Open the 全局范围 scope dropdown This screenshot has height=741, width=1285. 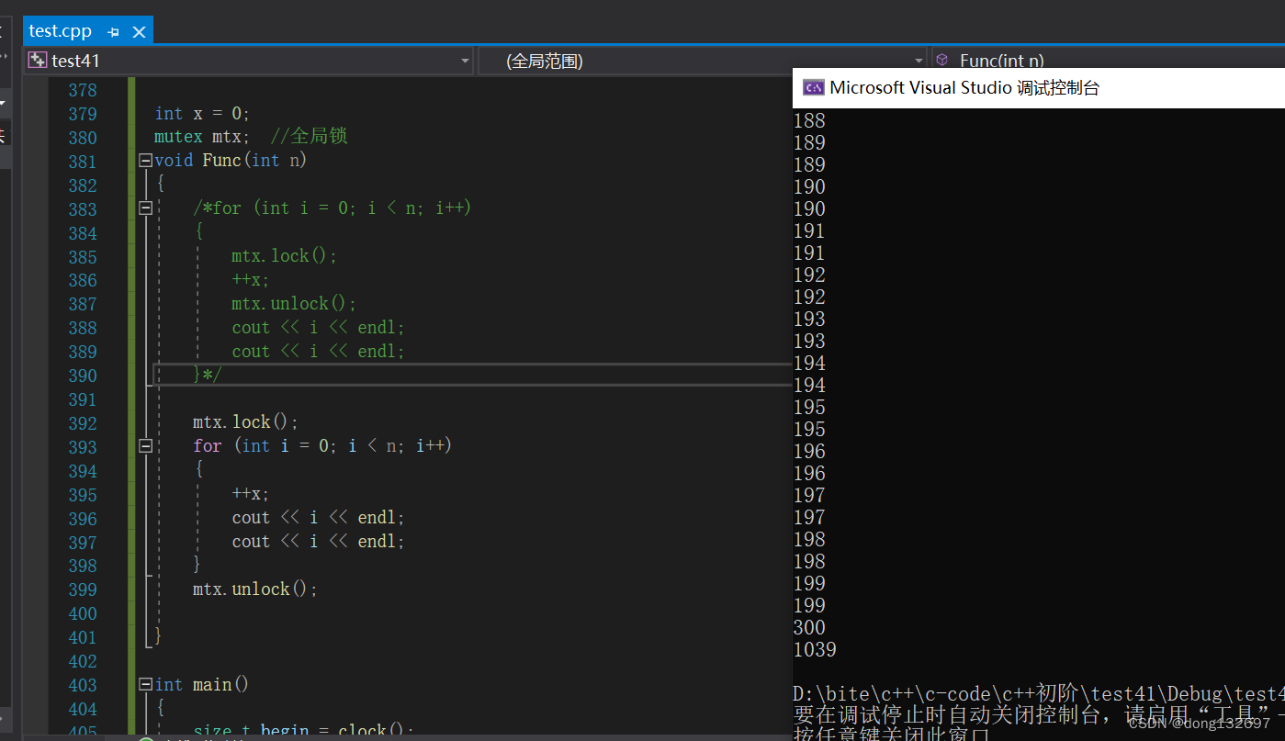click(919, 62)
